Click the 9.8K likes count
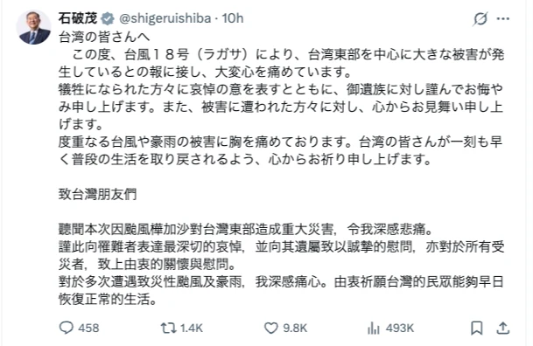533x346 pixels. 295,328
